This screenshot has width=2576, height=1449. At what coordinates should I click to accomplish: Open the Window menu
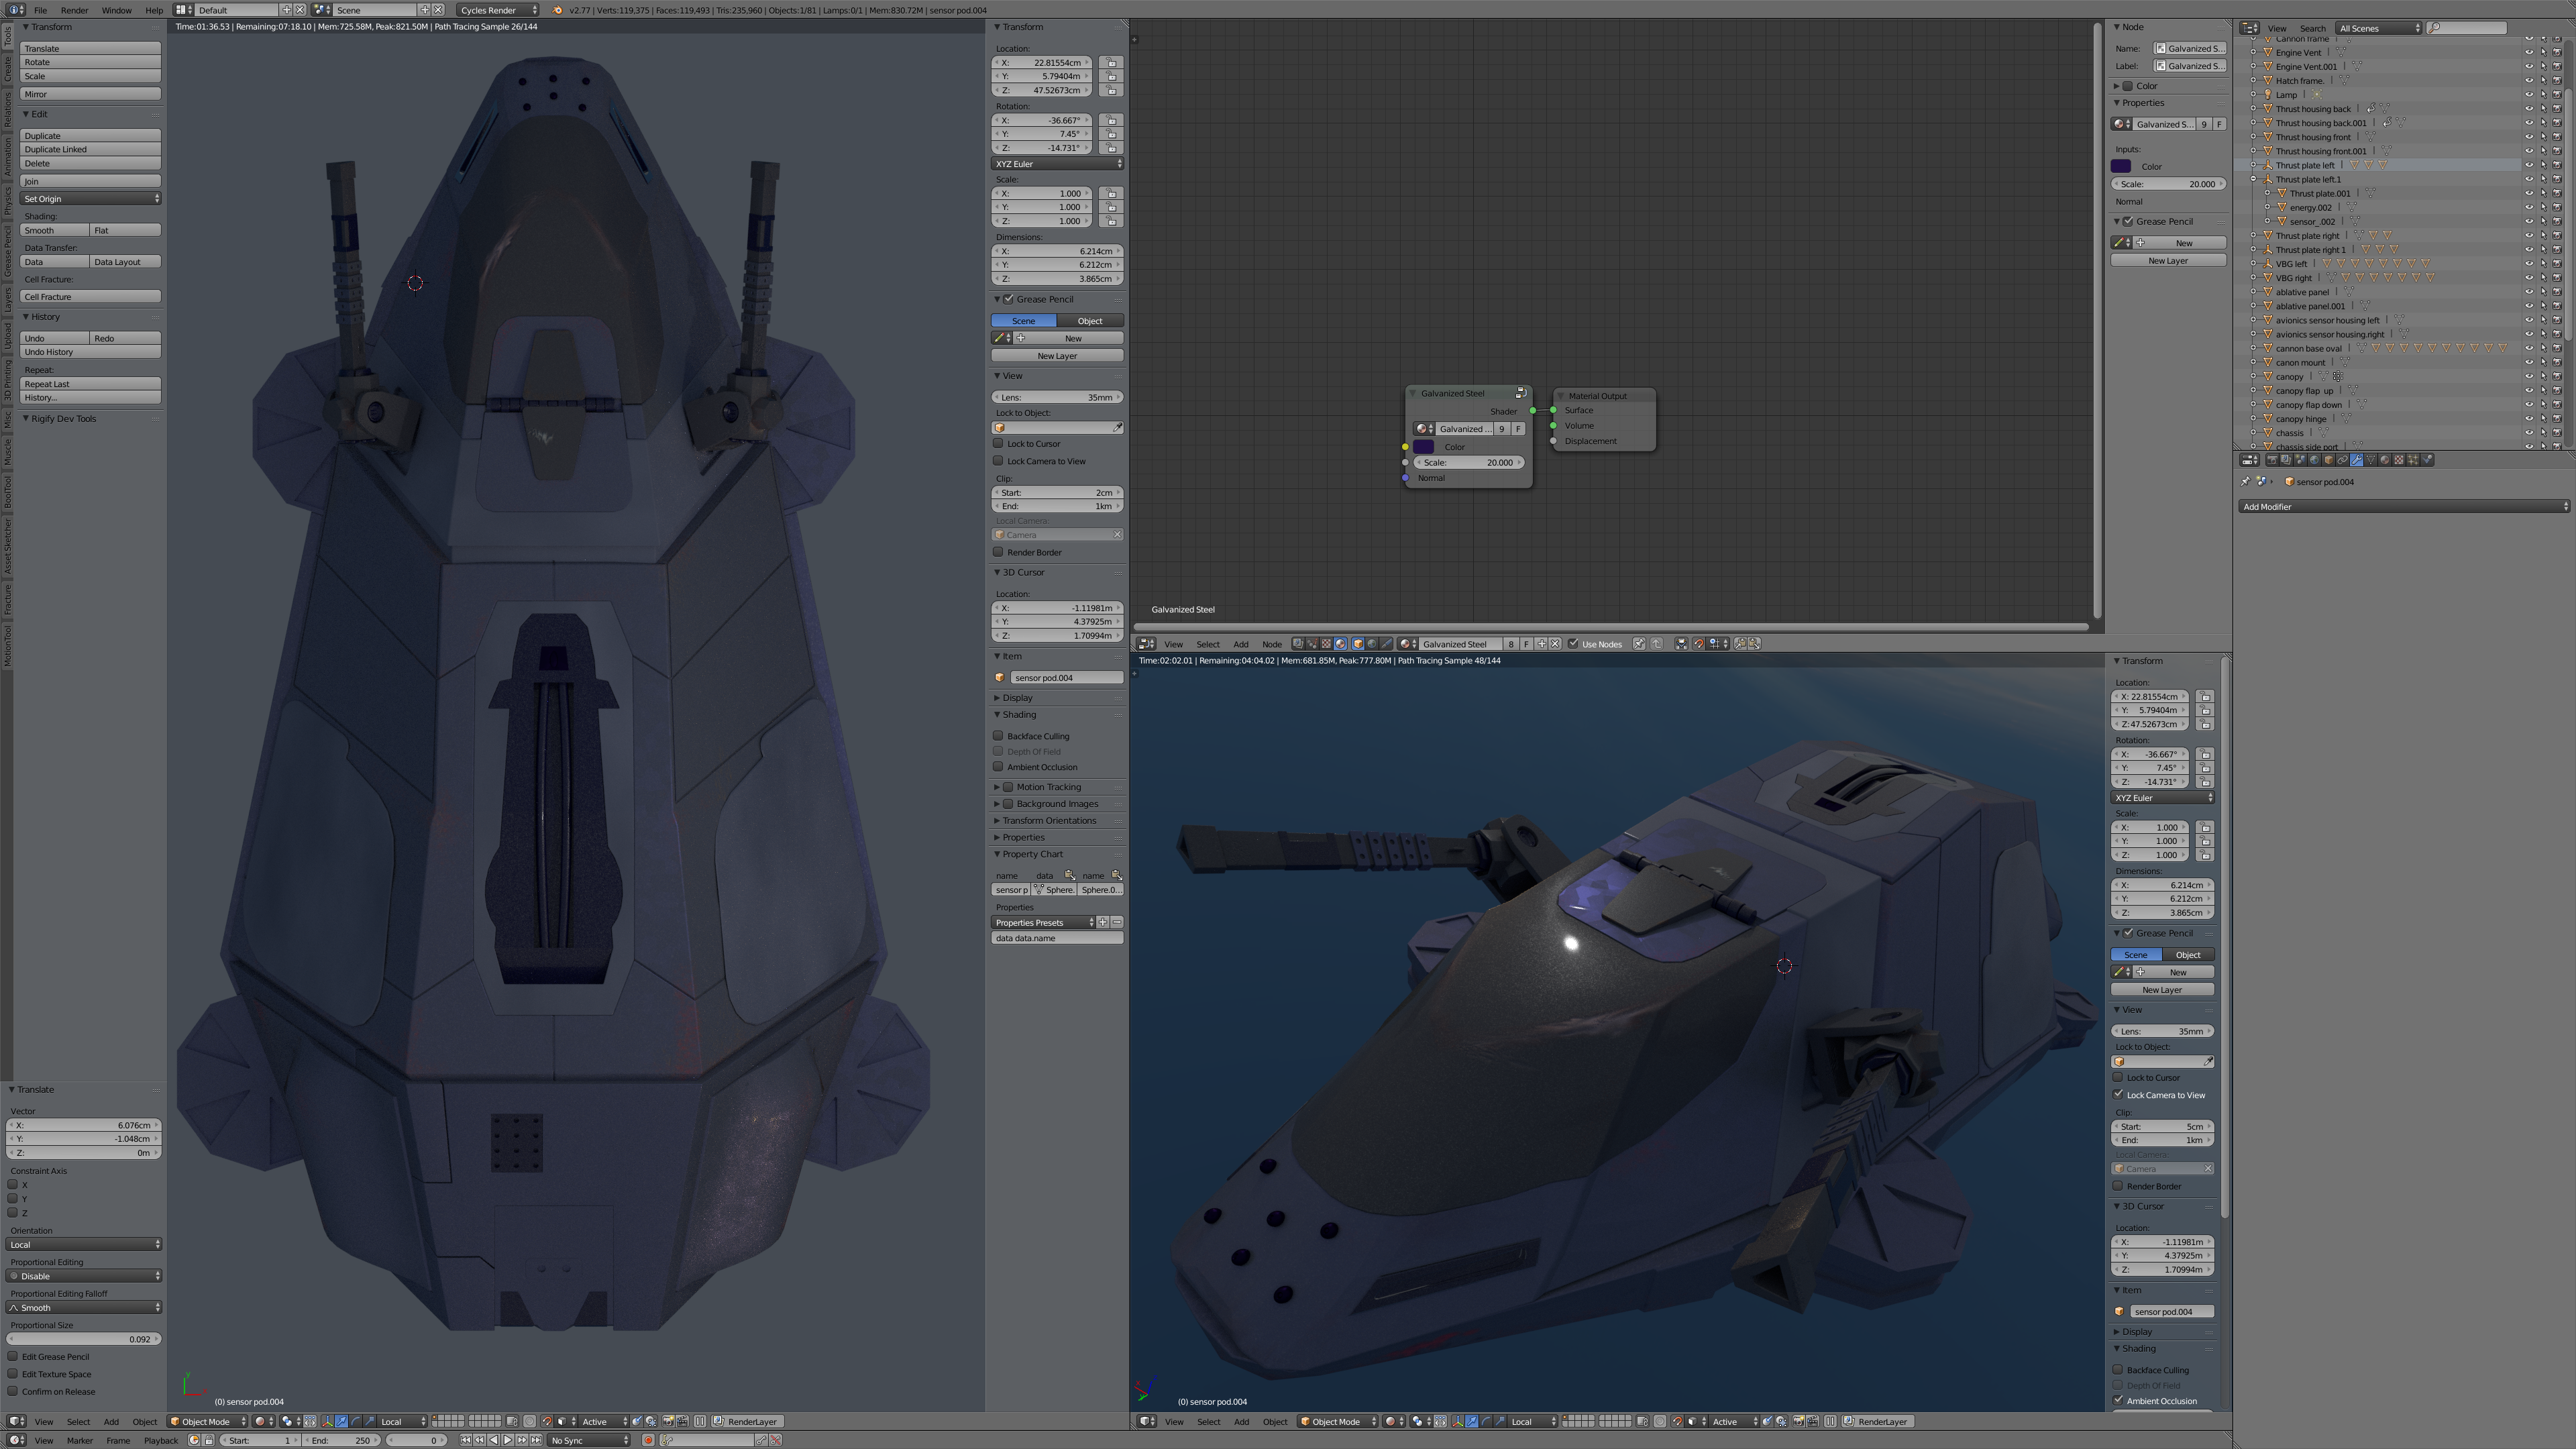point(116,10)
